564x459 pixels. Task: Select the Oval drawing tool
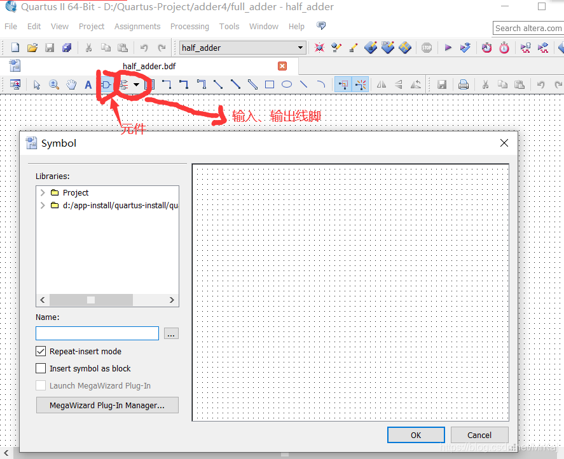click(x=287, y=84)
